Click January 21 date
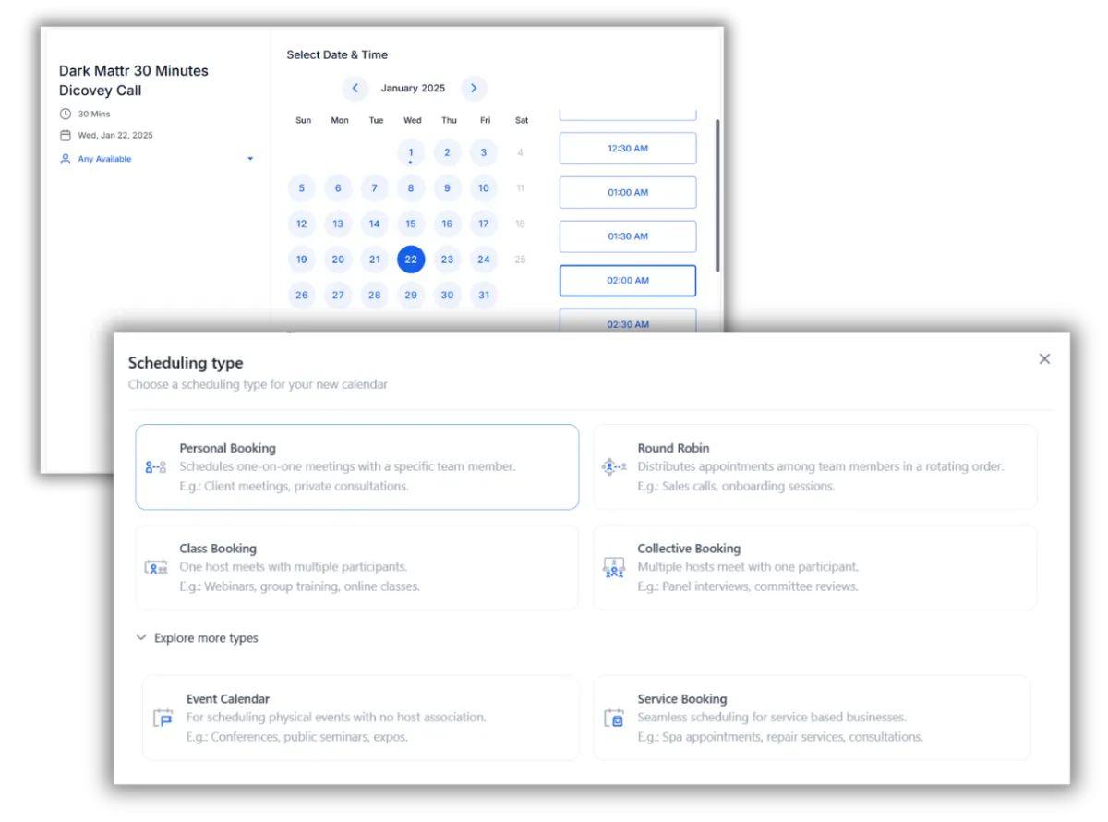1108x822 pixels. [374, 260]
